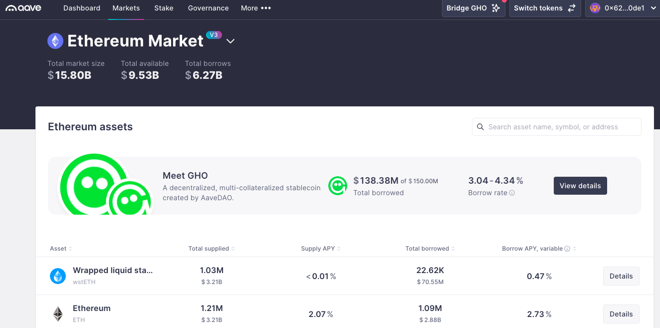The width and height of the screenshot is (660, 328).
Task: Open Details for Wrapped liquid staked ETH
Action: point(621,276)
